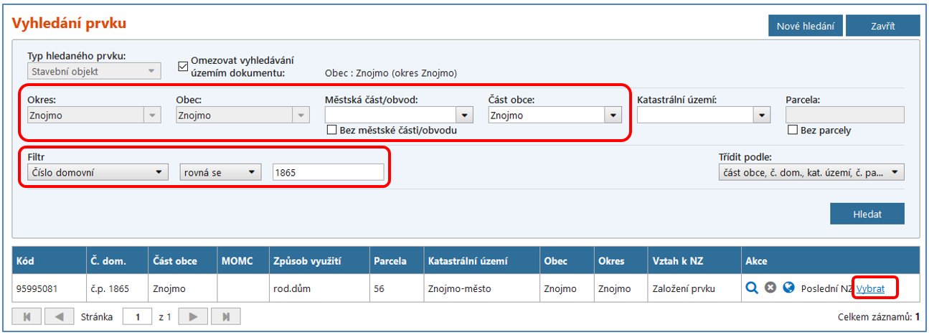Expand the 'Část obce' dropdown
This screenshot has width=929, height=335.
pos(612,115)
